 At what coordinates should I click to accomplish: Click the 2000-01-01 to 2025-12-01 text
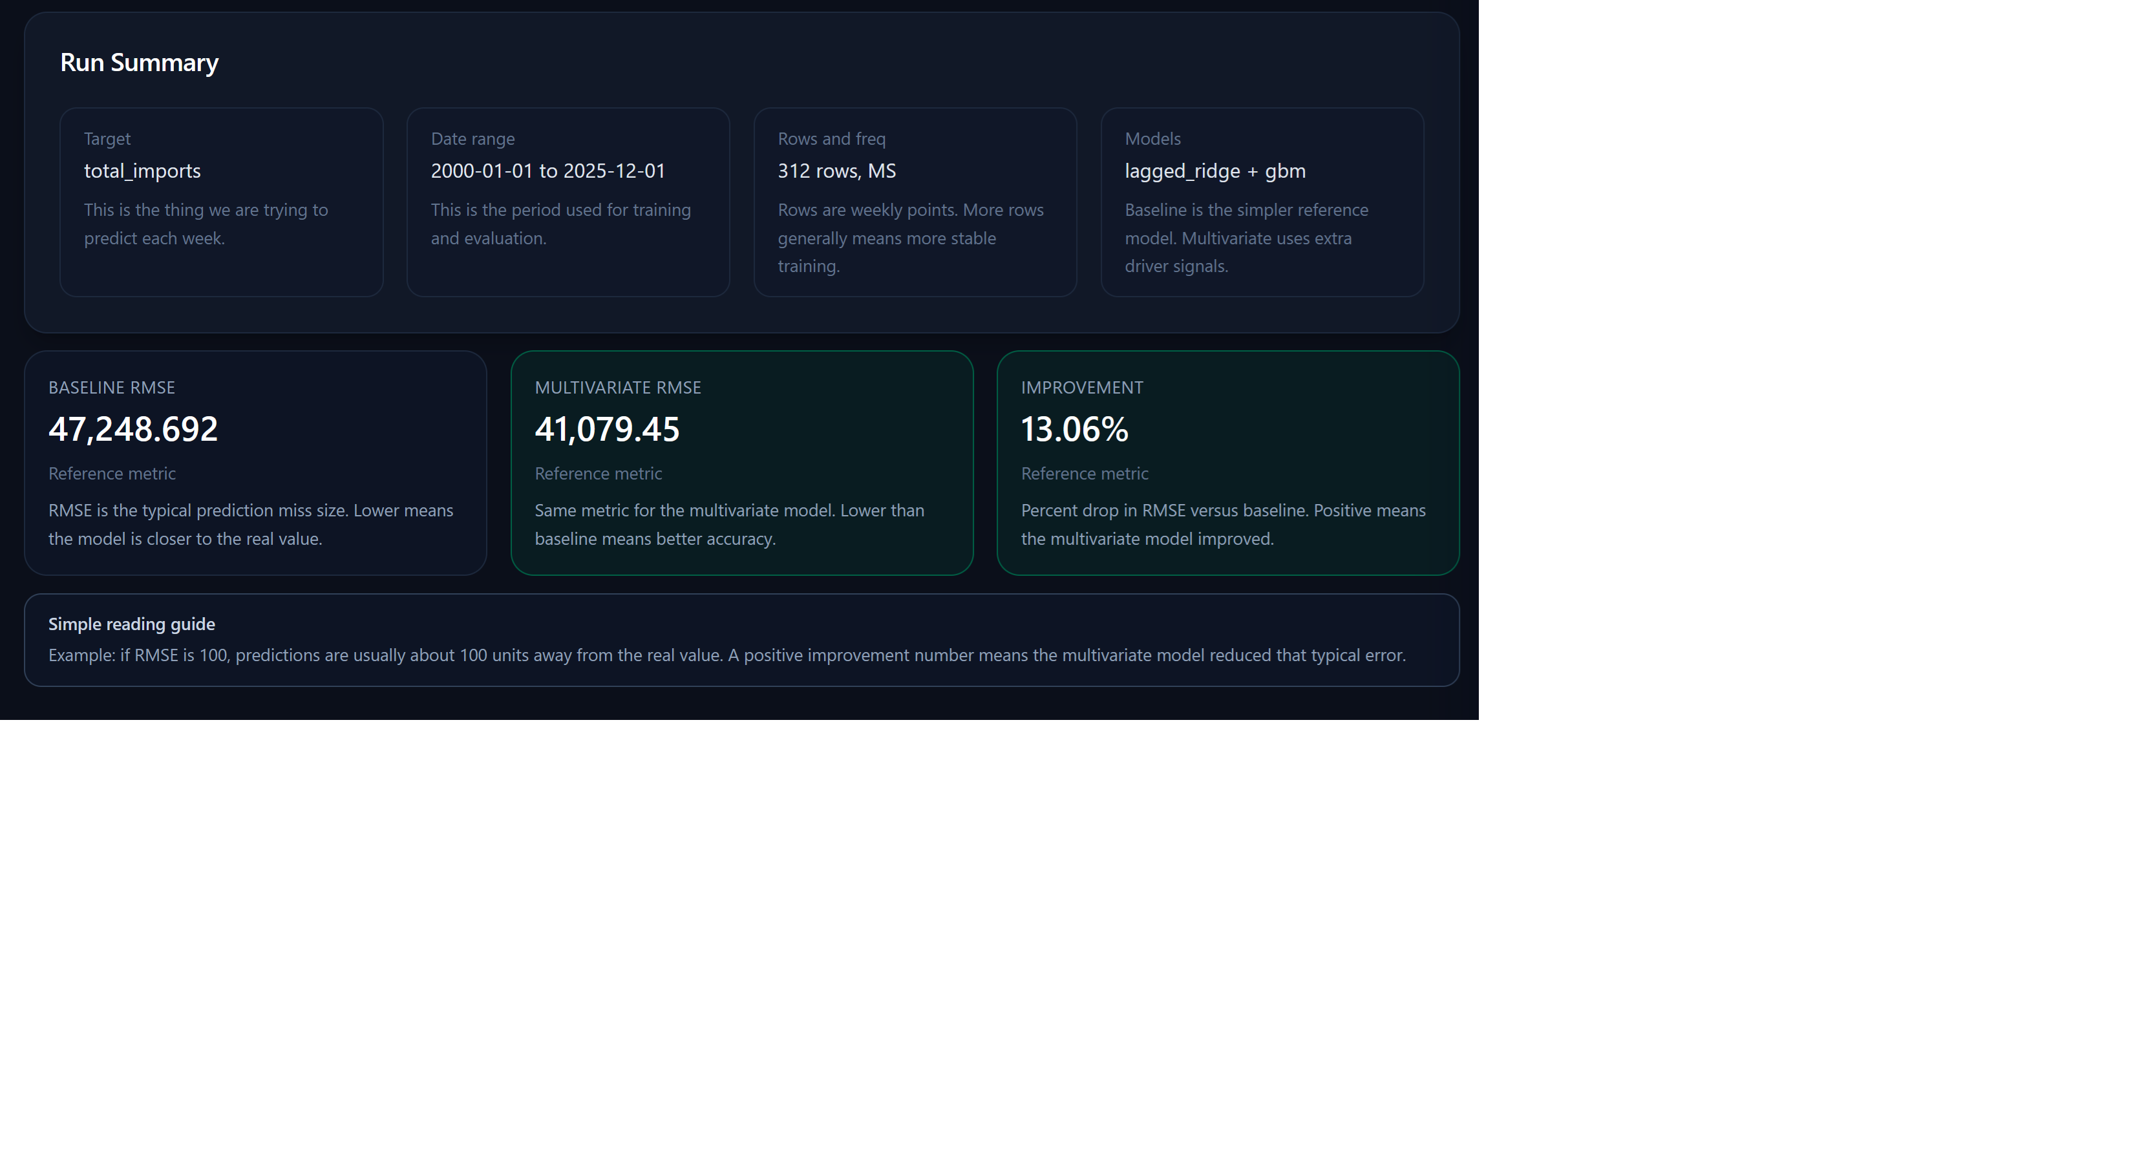point(547,171)
